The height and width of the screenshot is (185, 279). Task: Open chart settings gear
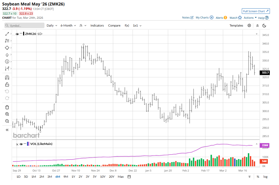click(249, 25)
